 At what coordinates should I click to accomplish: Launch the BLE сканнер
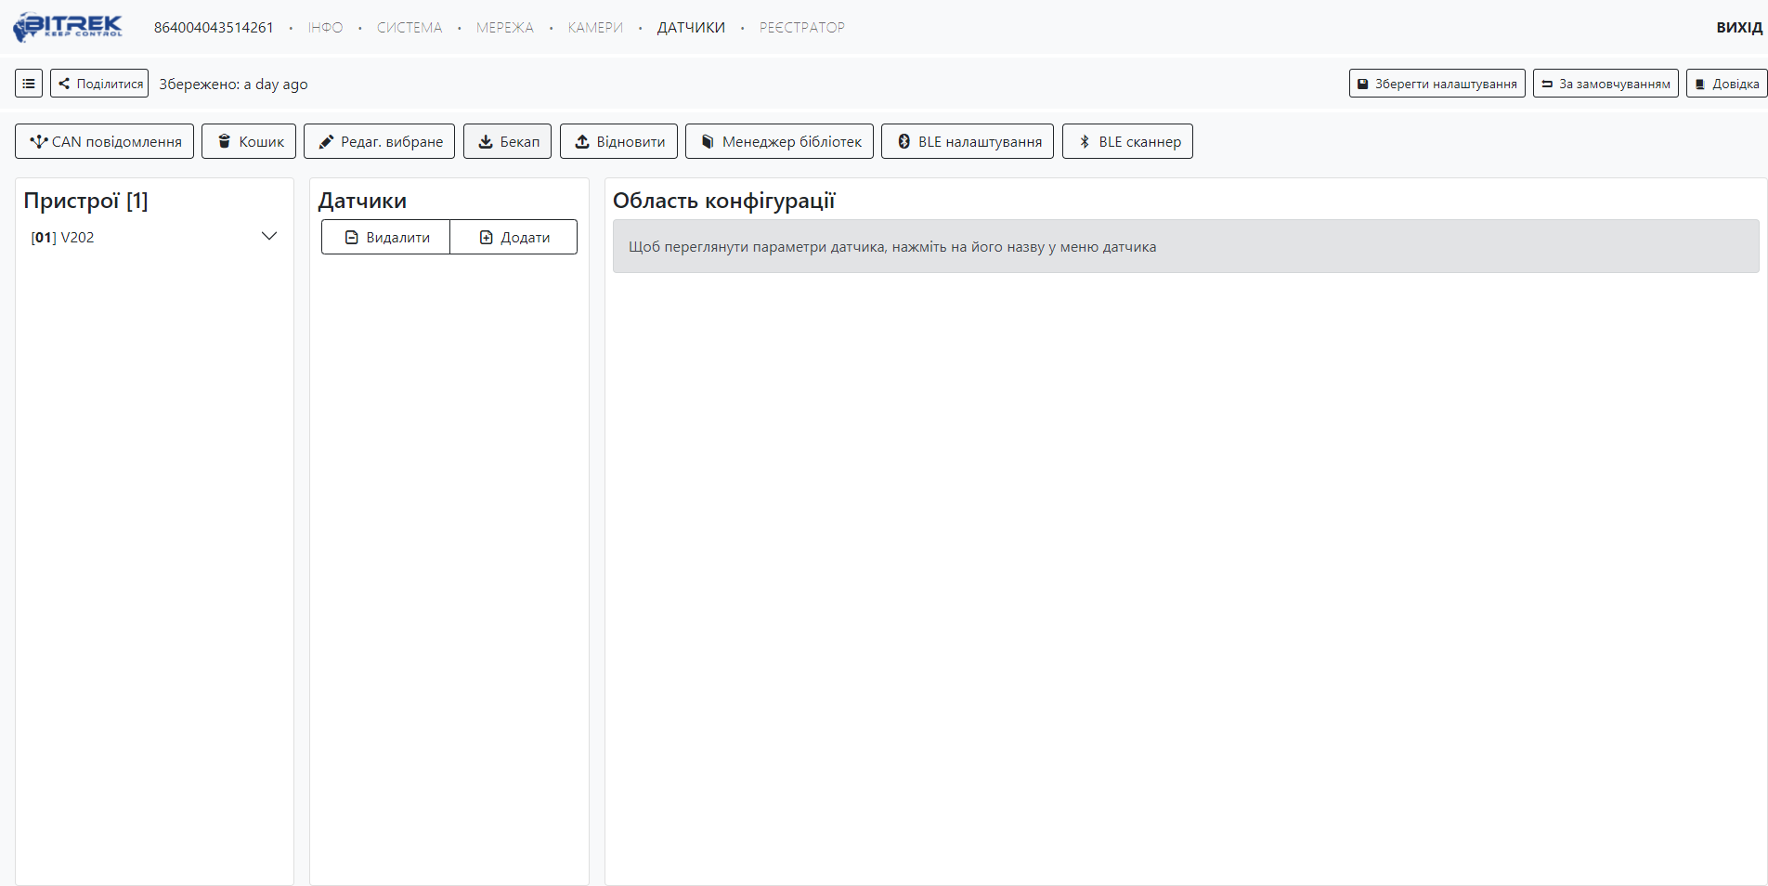pyautogui.click(x=1127, y=141)
